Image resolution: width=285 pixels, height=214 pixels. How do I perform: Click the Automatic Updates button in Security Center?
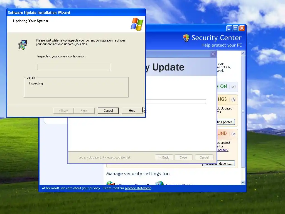click(x=226, y=122)
